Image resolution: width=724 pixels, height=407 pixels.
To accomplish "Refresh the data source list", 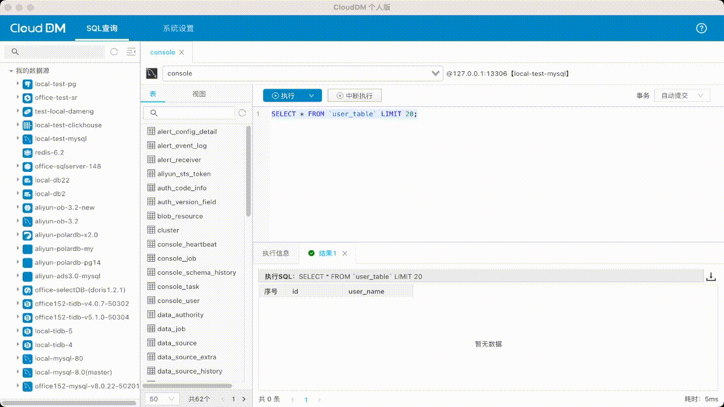I will tap(114, 51).
